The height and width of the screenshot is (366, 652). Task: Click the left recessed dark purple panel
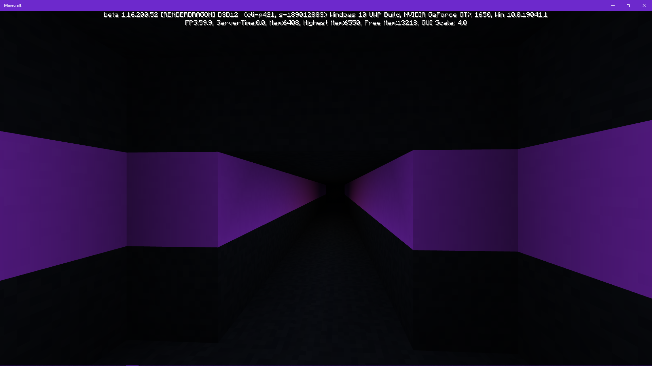[x=172, y=199]
